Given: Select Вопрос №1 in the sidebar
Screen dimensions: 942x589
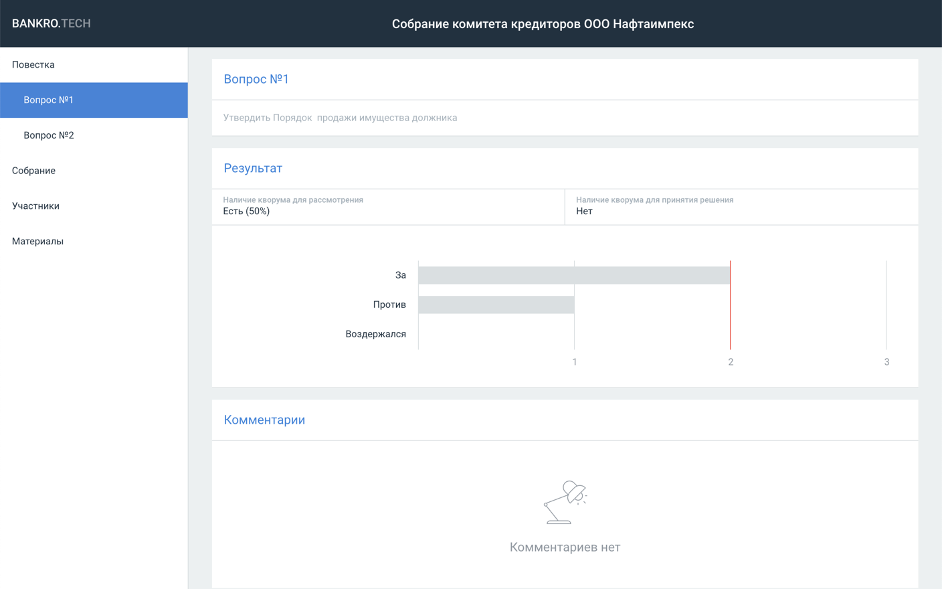Looking at the screenshot, I should (x=94, y=100).
